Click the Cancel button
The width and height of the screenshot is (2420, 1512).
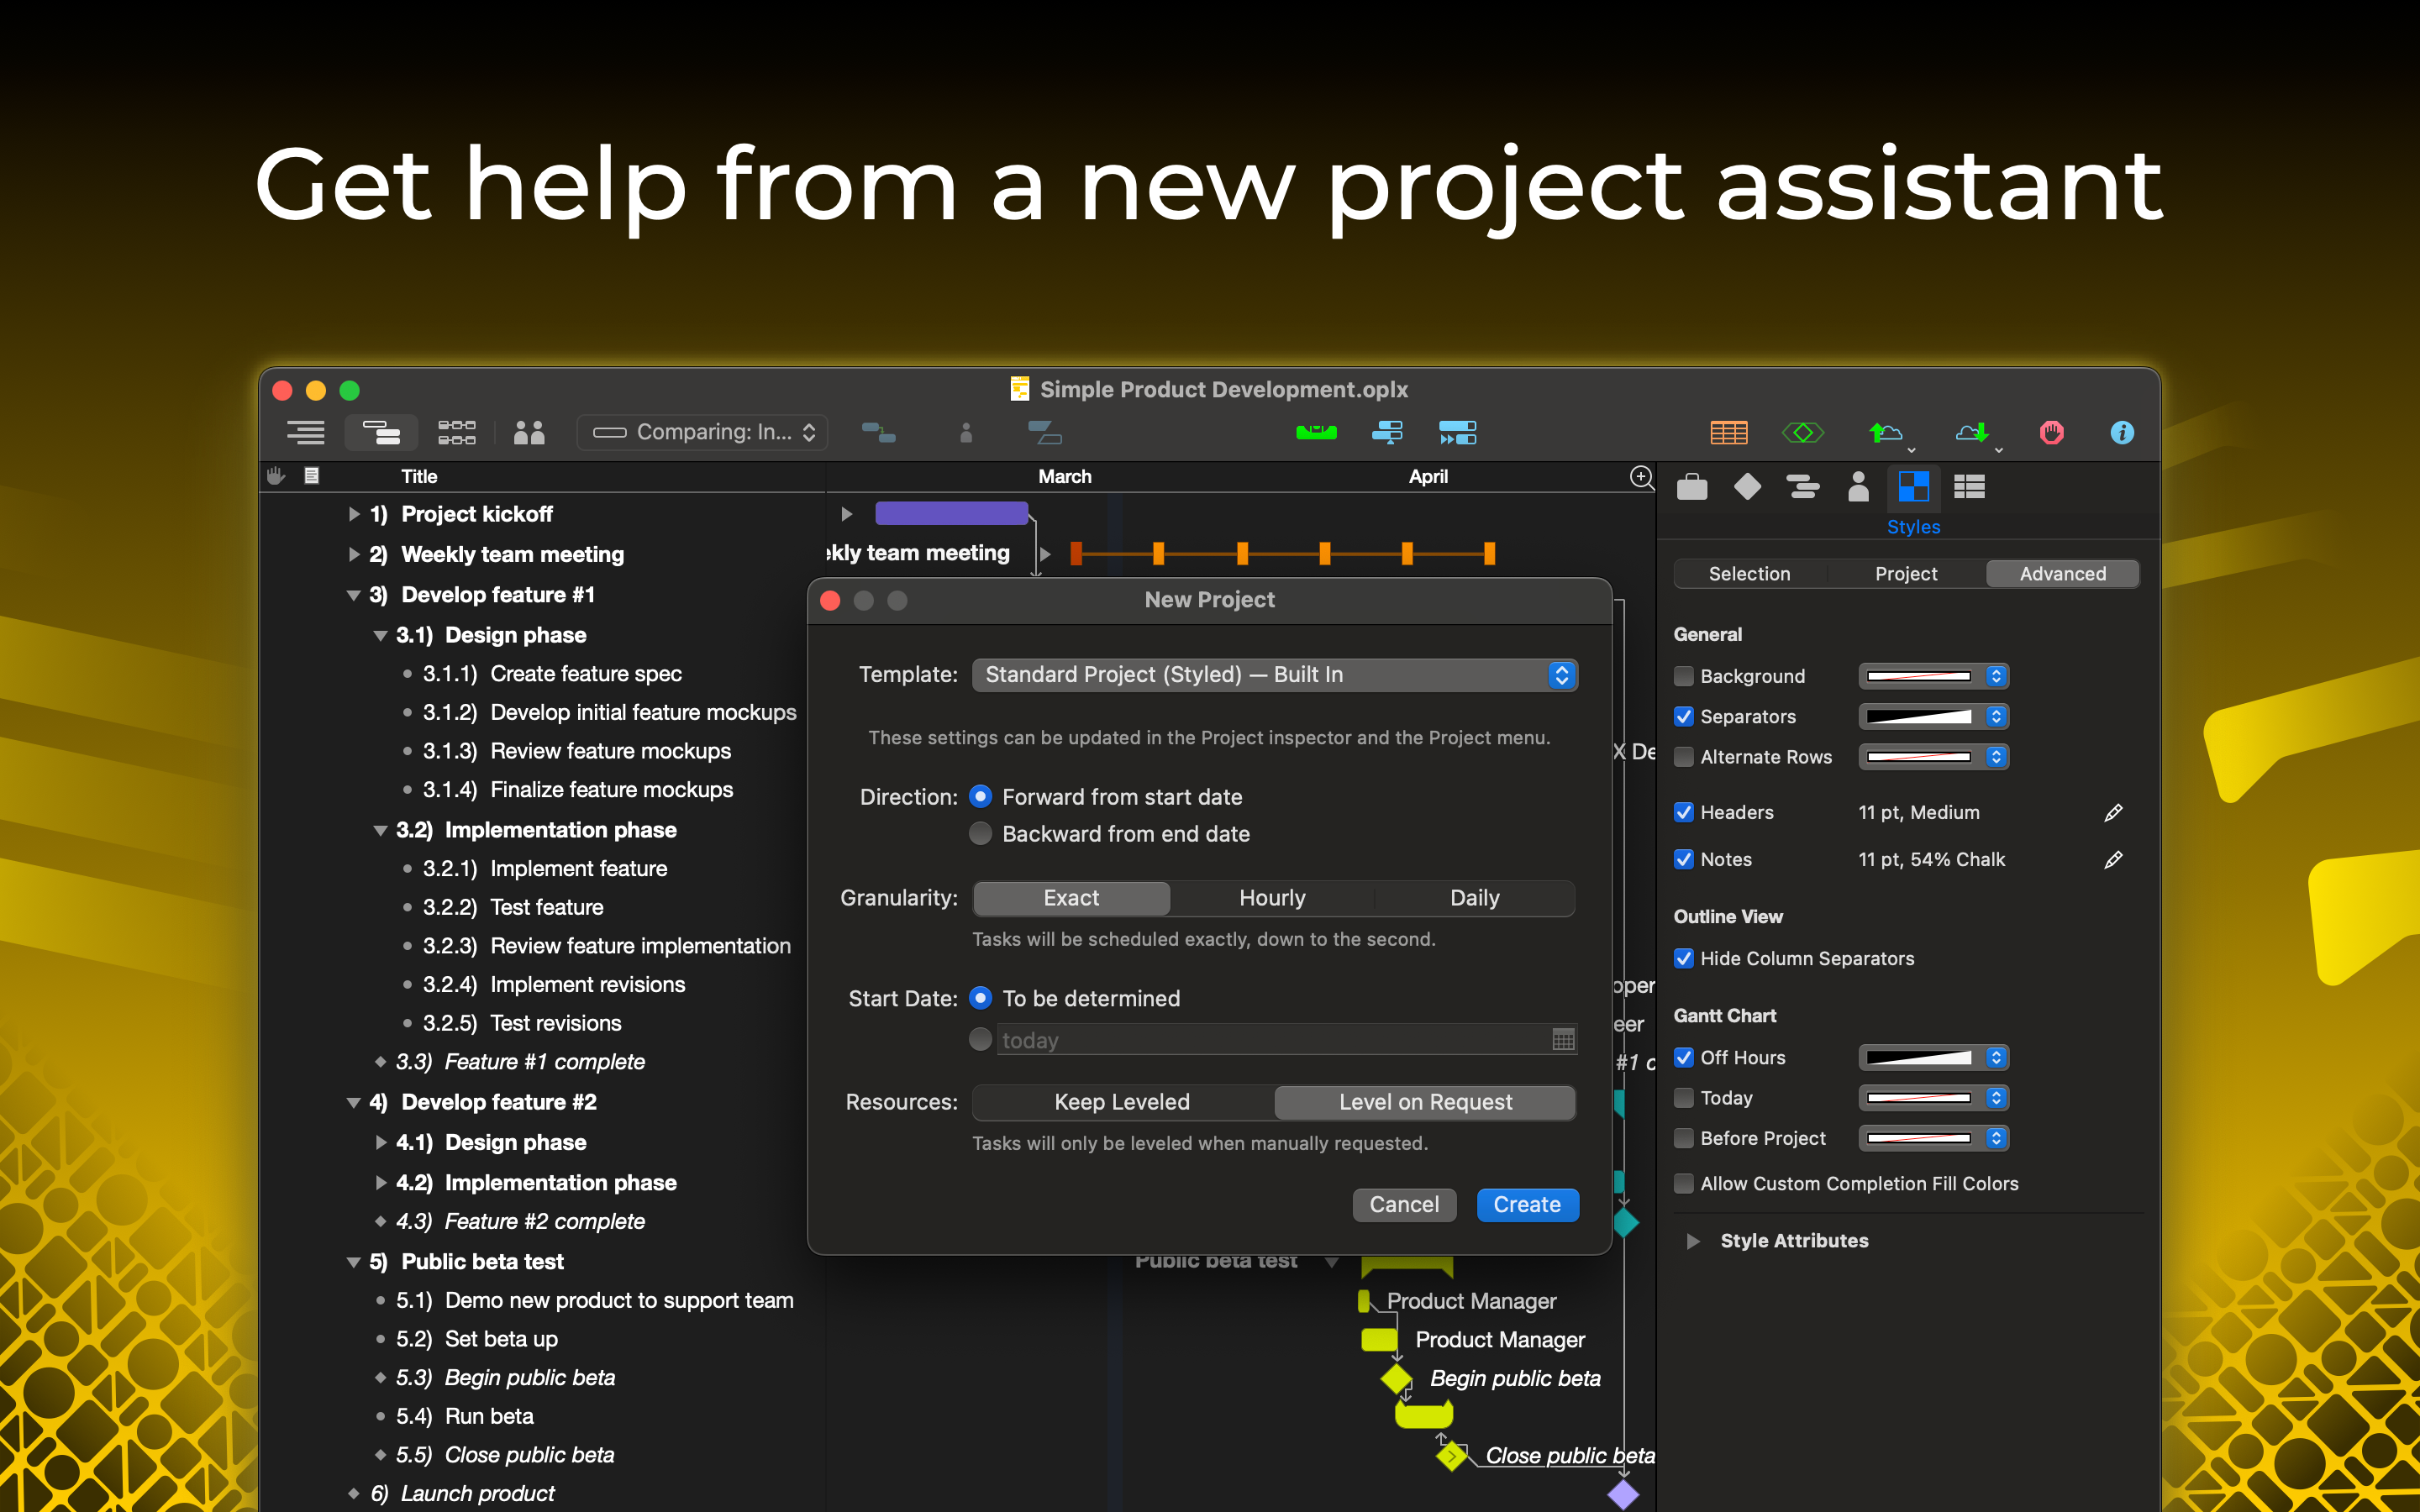(1404, 1205)
